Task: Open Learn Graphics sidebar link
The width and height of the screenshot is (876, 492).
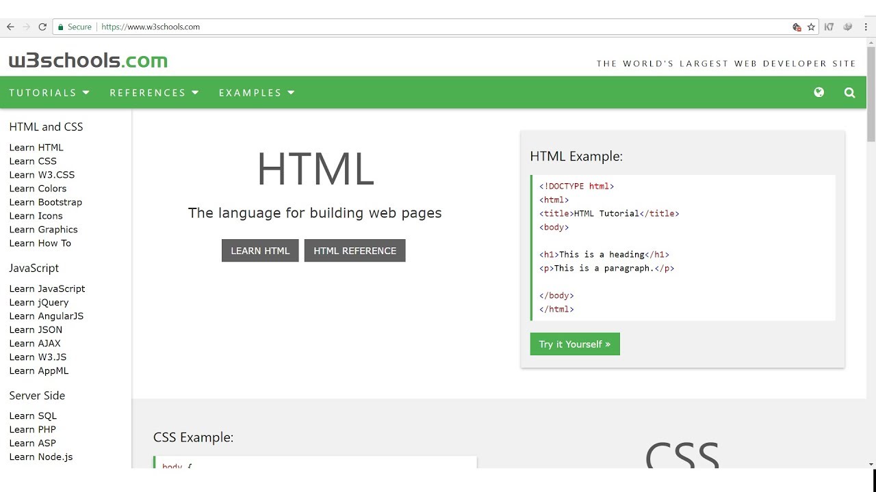Action: (x=43, y=230)
